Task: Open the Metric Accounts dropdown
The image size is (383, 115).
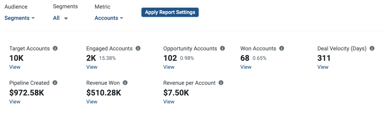Action: point(109,18)
